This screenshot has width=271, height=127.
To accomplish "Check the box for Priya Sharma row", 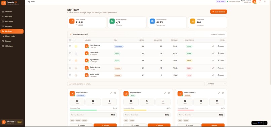I will (70, 46).
